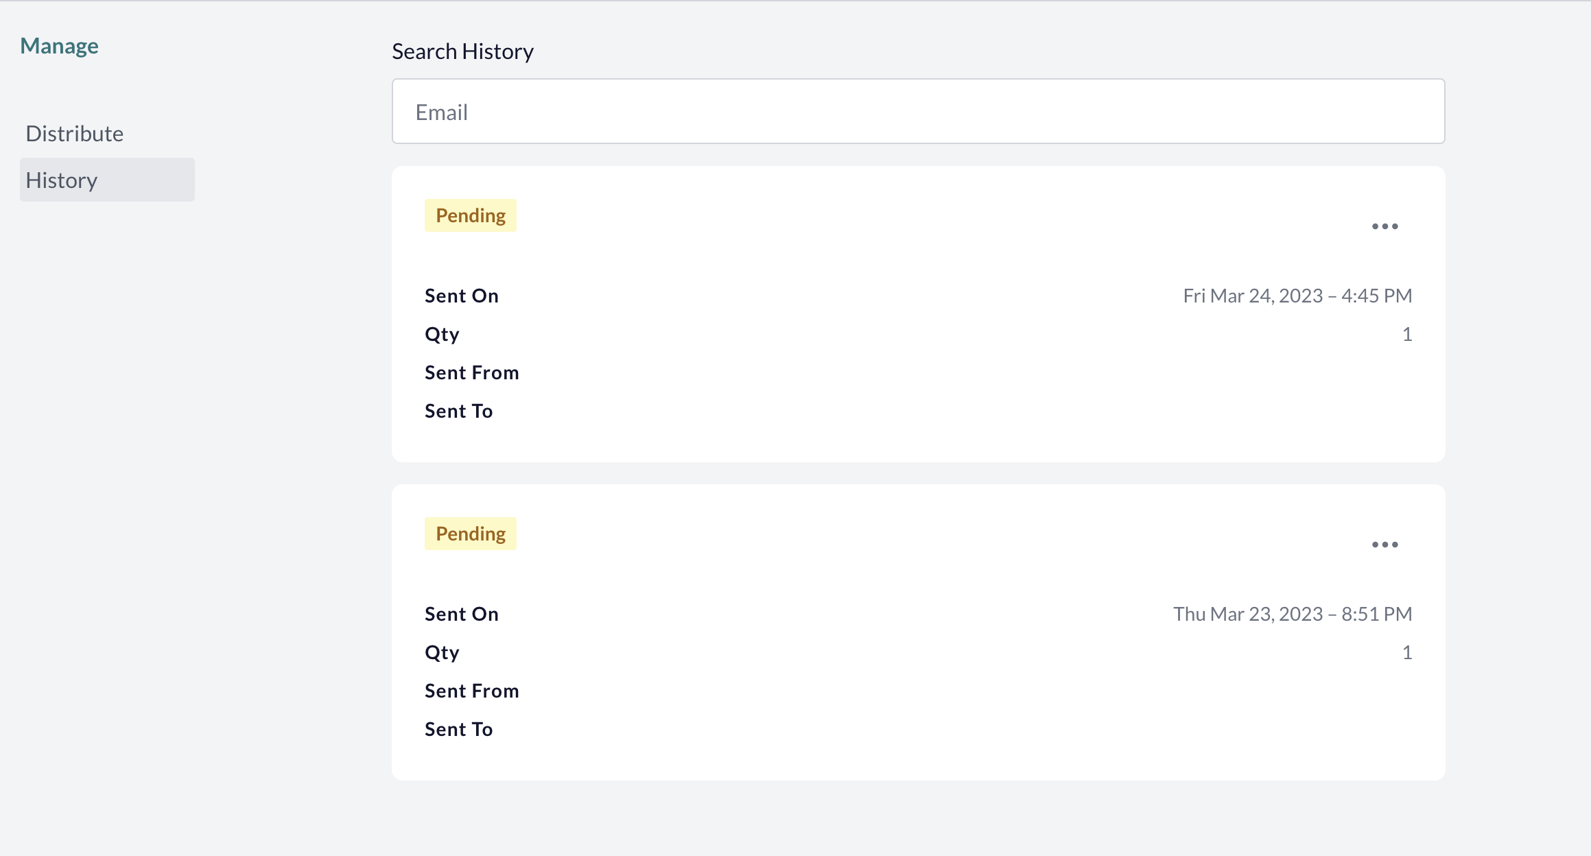Viewport: 1591px width, 856px height.
Task: Click the Fri Mar 24, 2023 timestamp
Action: [x=1297, y=296]
